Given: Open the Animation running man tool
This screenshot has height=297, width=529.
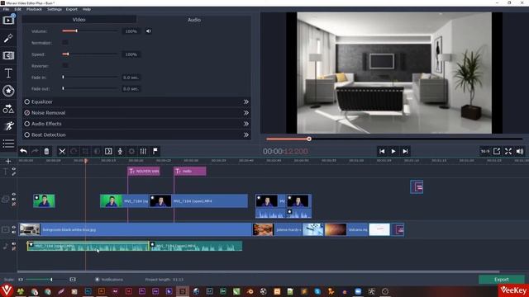Looking at the screenshot, I should 8,126.
